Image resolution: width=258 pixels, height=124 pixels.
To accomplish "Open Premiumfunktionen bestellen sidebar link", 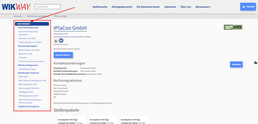I will (32, 61).
